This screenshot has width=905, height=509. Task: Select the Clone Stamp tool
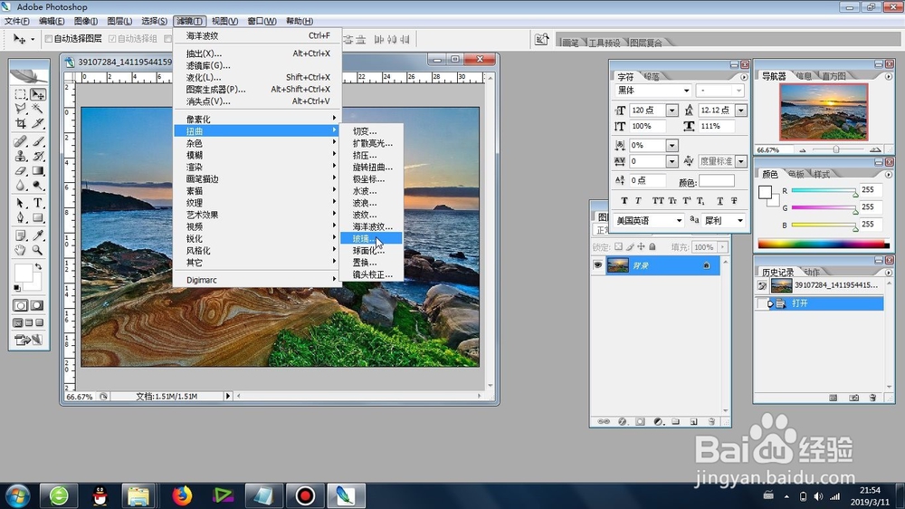pyautogui.click(x=21, y=156)
